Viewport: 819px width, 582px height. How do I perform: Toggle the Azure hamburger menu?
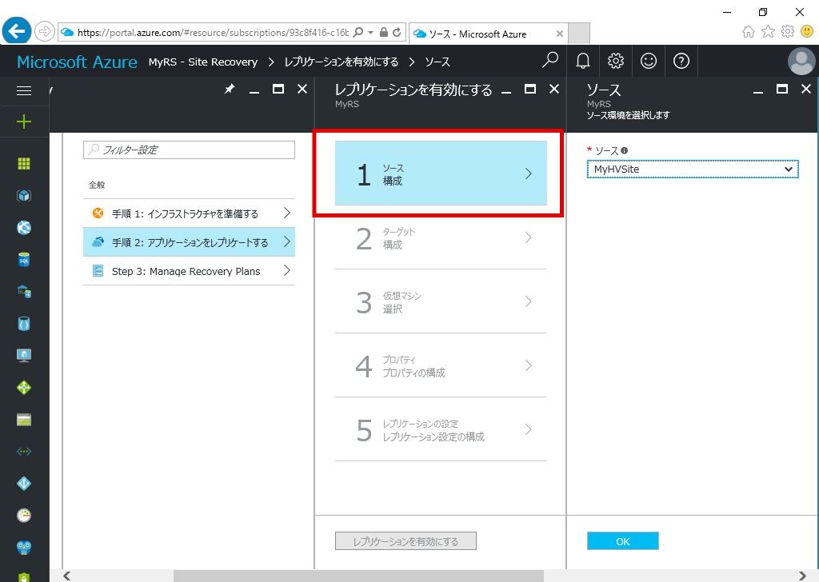24,91
